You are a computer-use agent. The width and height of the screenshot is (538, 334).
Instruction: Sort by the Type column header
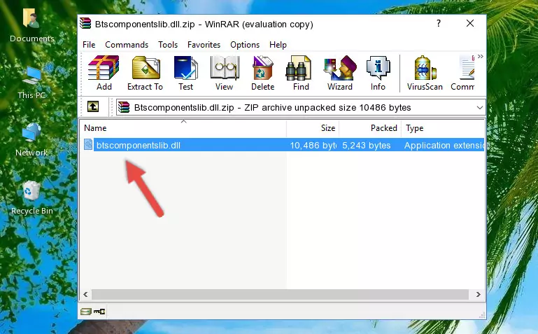pos(443,128)
